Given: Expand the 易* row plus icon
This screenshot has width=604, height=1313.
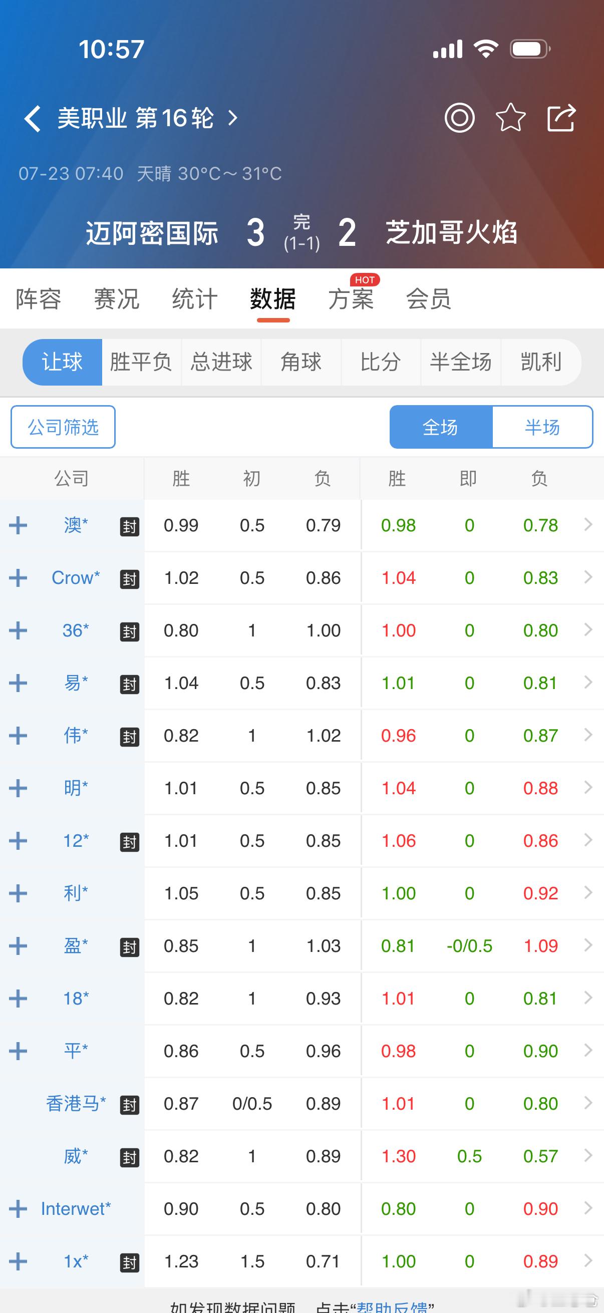Looking at the screenshot, I should tap(18, 683).
